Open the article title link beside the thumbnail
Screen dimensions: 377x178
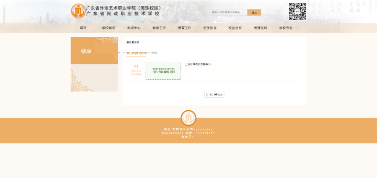198,64
